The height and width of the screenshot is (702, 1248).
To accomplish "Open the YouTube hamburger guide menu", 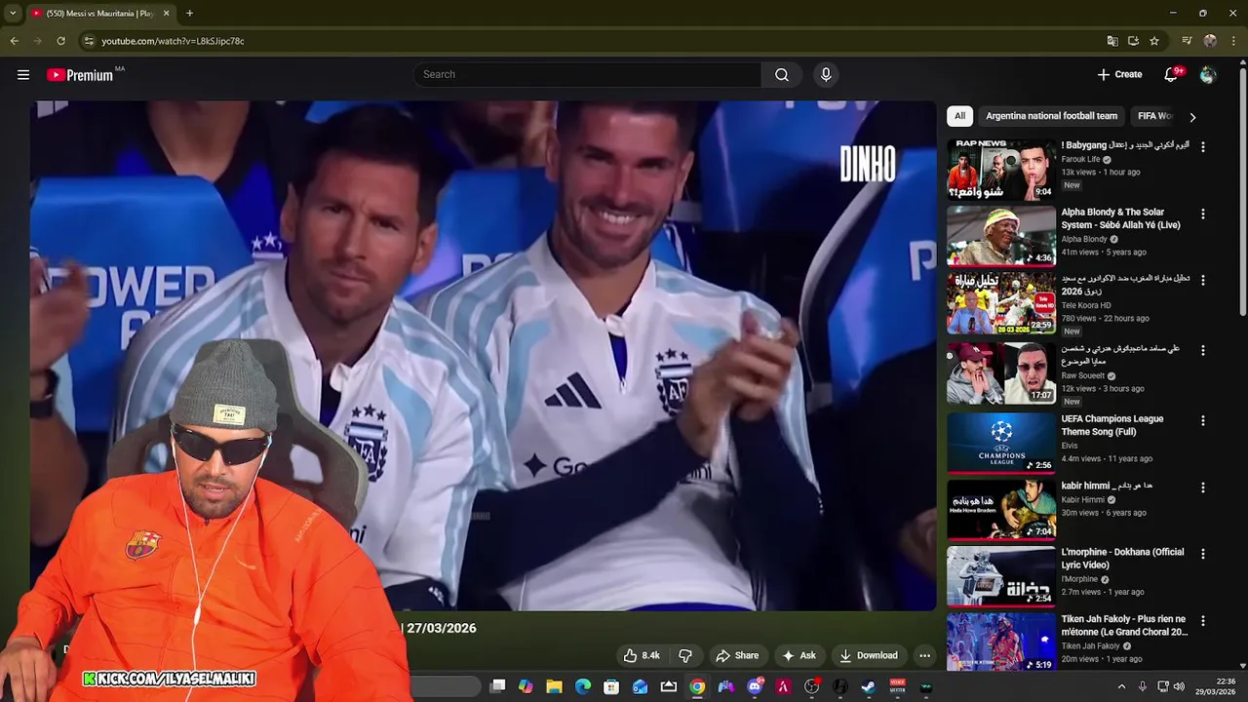I will tap(23, 75).
